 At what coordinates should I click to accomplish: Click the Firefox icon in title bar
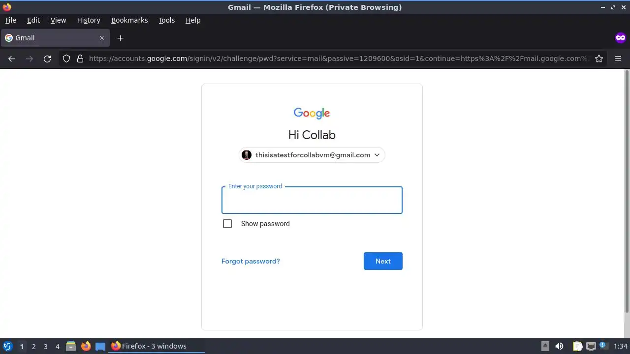7,7
